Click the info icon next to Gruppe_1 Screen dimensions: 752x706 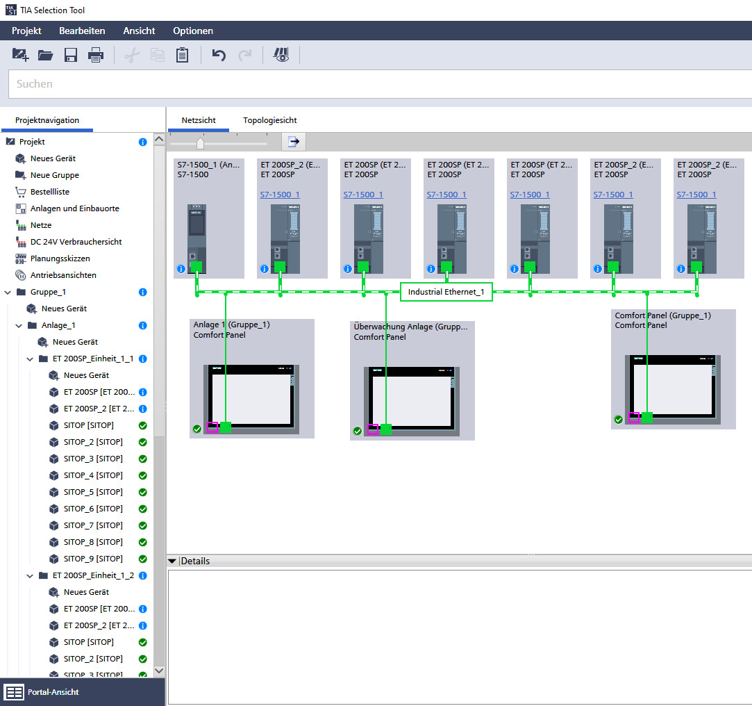[x=143, y=293]
